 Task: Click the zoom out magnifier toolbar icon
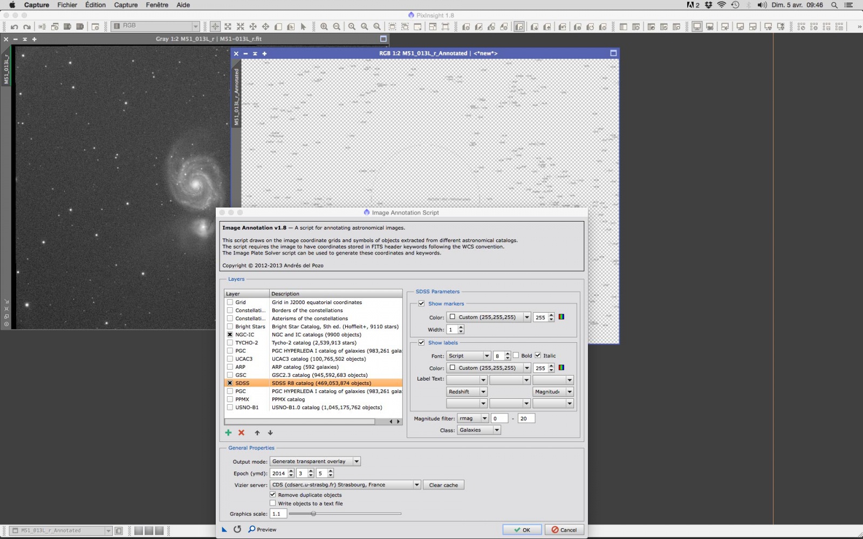pyautogui.click(x=337, y=26)
